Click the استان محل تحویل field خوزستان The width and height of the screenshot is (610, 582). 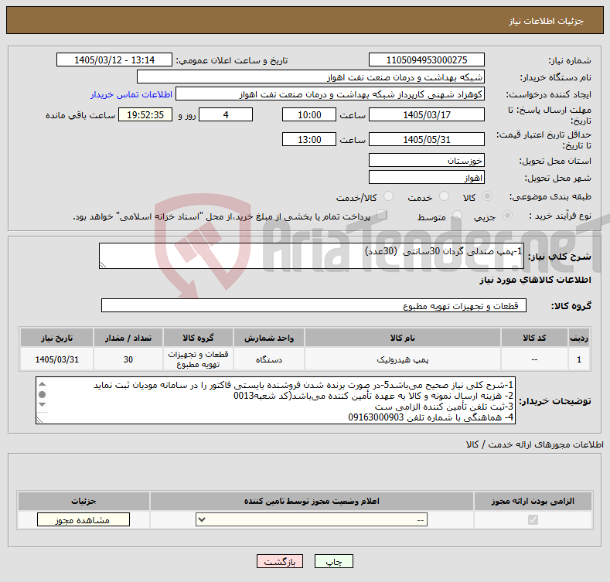tap(426, 160)
